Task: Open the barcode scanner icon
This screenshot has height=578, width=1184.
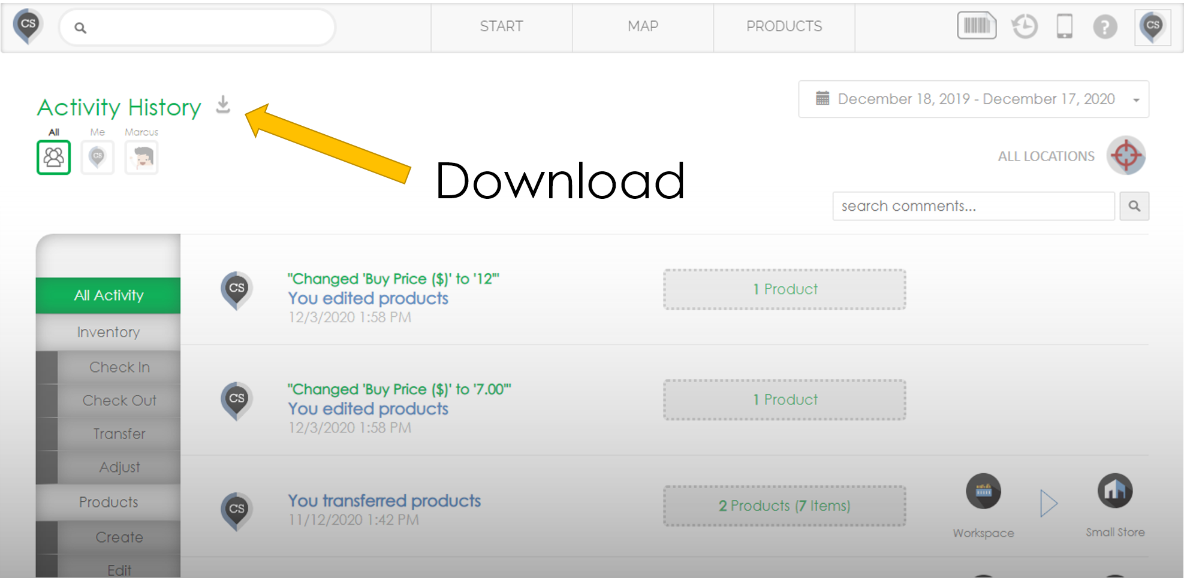Action: (977, 26)
